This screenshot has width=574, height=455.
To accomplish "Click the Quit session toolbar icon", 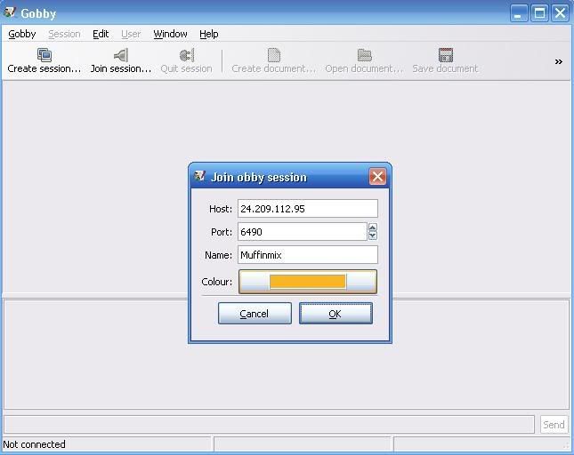I will 187,55.
